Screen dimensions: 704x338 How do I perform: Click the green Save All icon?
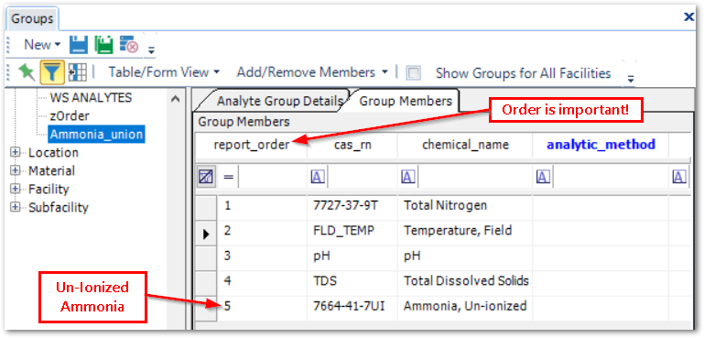(103, 45)
